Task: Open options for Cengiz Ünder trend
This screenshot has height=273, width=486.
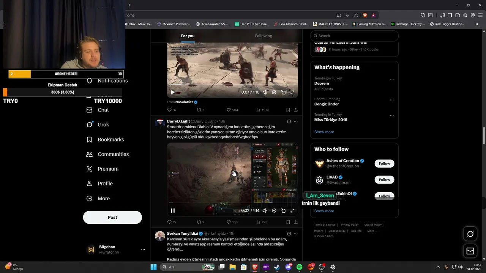Action: (392, 100)
